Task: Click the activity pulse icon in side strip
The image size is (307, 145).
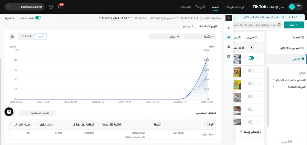Action: coord(229,56)
